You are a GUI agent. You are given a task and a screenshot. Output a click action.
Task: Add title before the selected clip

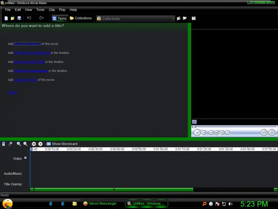(x=32, y=53)
